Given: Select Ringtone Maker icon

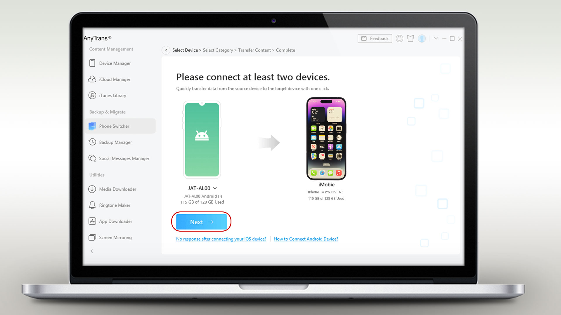Looking at the screenshot, I should 92,205.
